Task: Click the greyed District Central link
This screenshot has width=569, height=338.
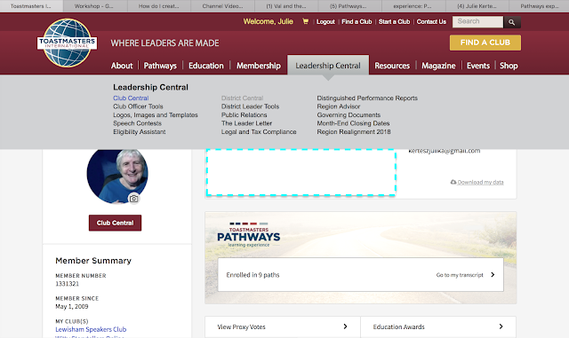Action: [242, 98]
